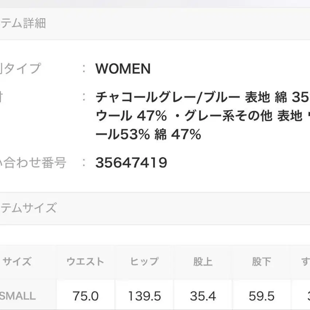310x310 pixels.
Task: Select the 合わせ番号 field label
Action: pos(34,163)
